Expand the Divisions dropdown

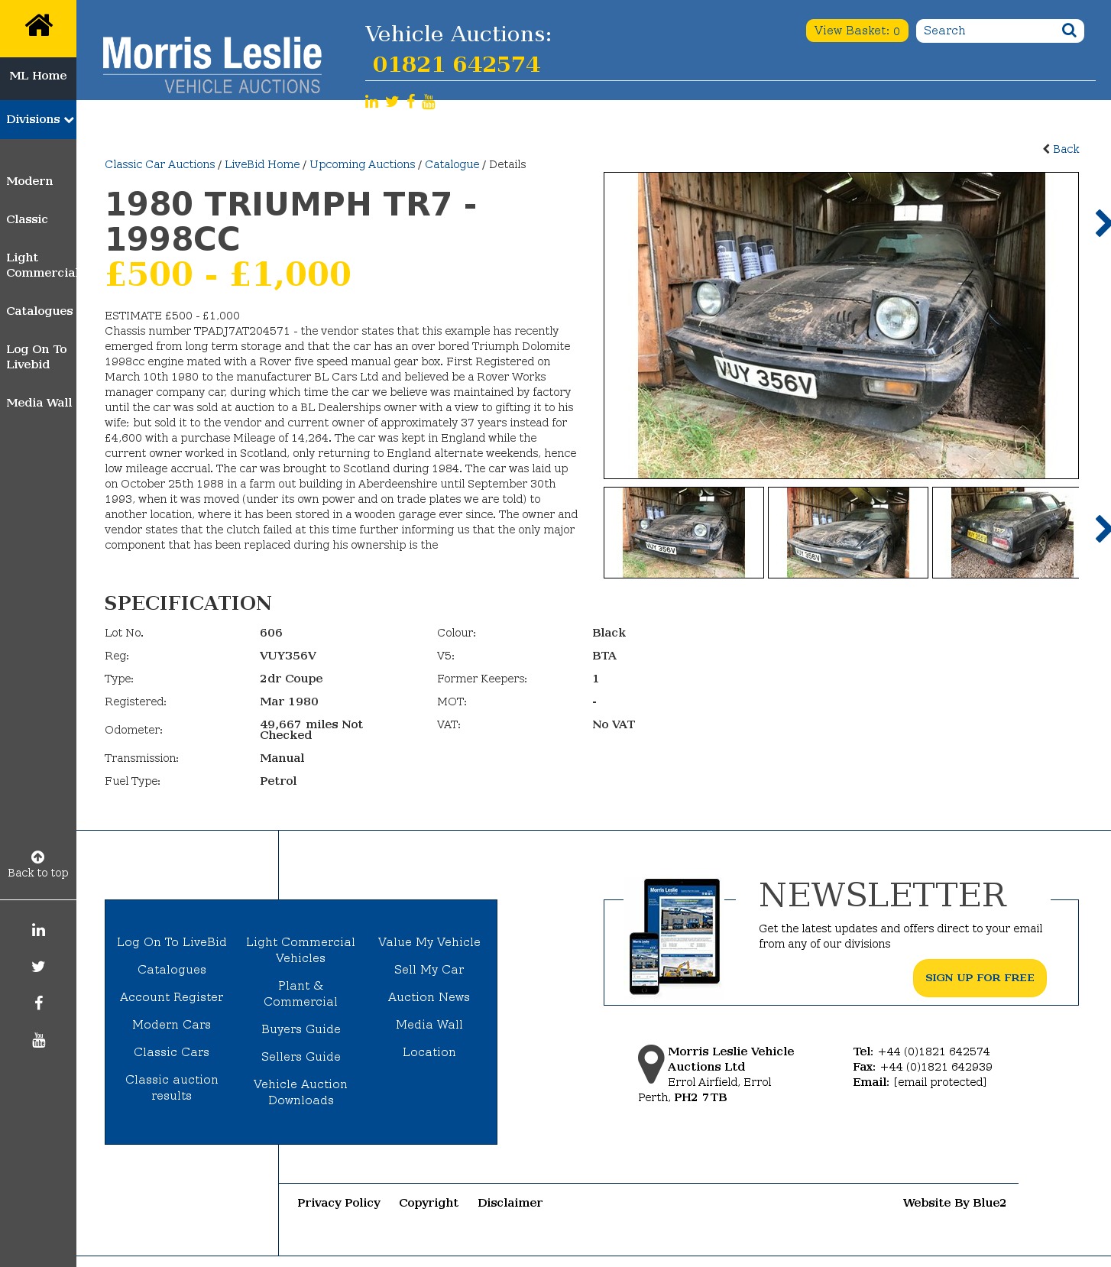(x=38, y=119)
